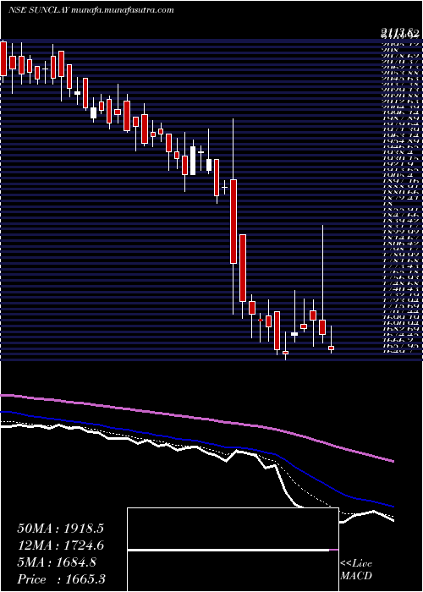Select the 5MA : 1684.8 value
The height and width of the screenshot is (592, 423).
click(57, 562)
